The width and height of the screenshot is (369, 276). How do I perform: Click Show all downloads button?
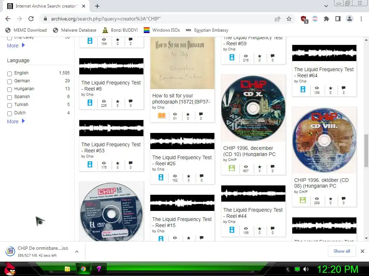342,251
